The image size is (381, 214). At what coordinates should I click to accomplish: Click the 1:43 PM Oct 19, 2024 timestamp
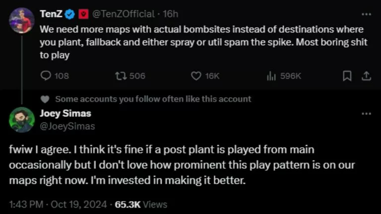tap(58, 204)
